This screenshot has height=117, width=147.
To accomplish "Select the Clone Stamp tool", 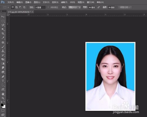I will [x=3, y=51].
